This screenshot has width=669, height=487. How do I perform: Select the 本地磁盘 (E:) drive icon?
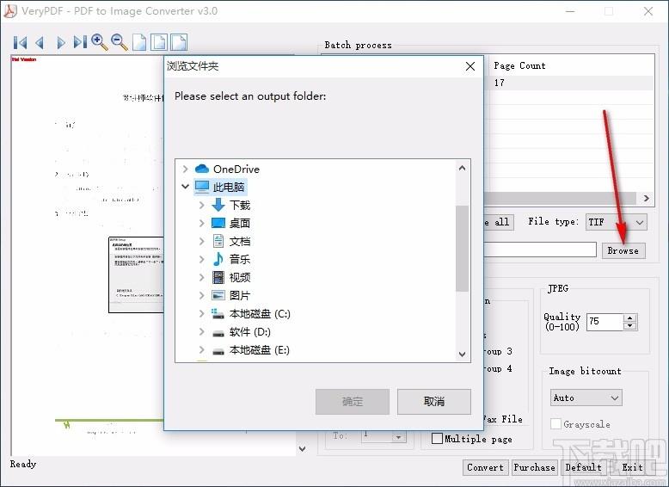(x=218, y=351)
